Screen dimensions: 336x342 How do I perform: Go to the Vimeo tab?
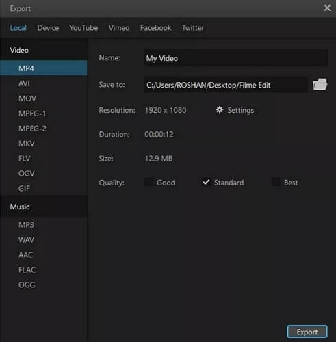[119, 28]
